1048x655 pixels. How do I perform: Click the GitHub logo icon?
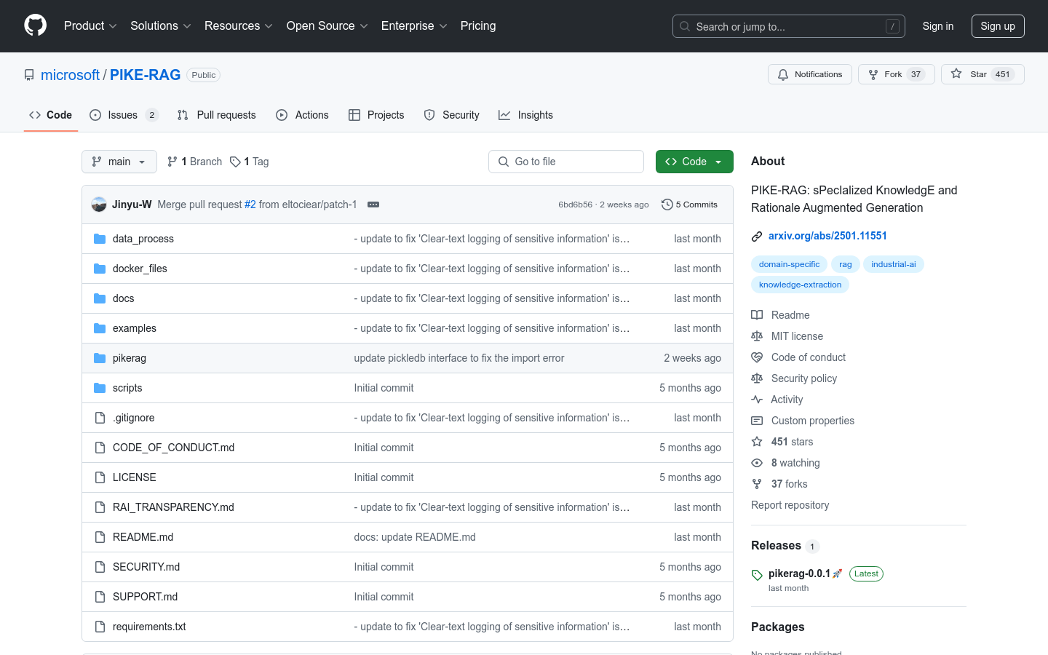coord(35,25)
